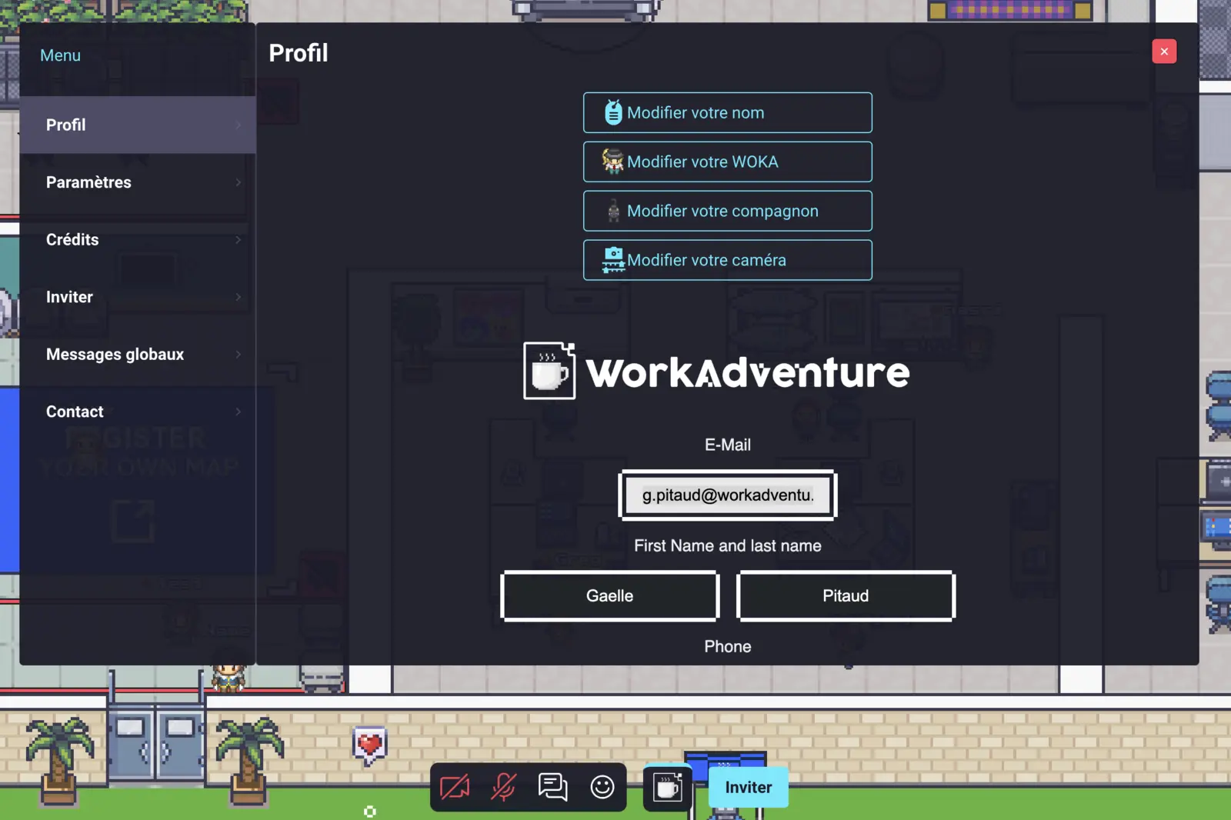The width and height of the screenshot is (1231, 820).
Task: Toggle the muted microphone icon
Action: (x=504, y=787)
